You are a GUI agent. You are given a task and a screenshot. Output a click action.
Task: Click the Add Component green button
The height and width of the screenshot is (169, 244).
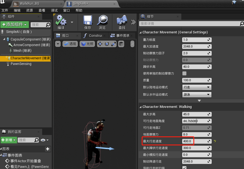[x=15, y=24]
